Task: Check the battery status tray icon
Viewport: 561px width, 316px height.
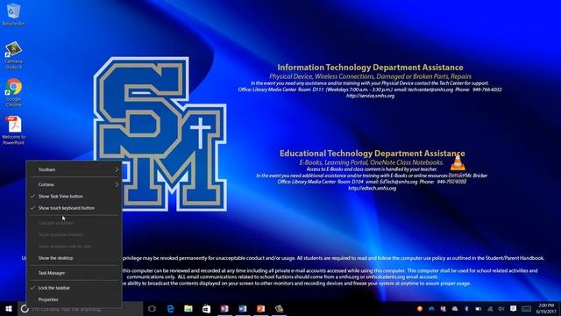Action: click(478, 308)
